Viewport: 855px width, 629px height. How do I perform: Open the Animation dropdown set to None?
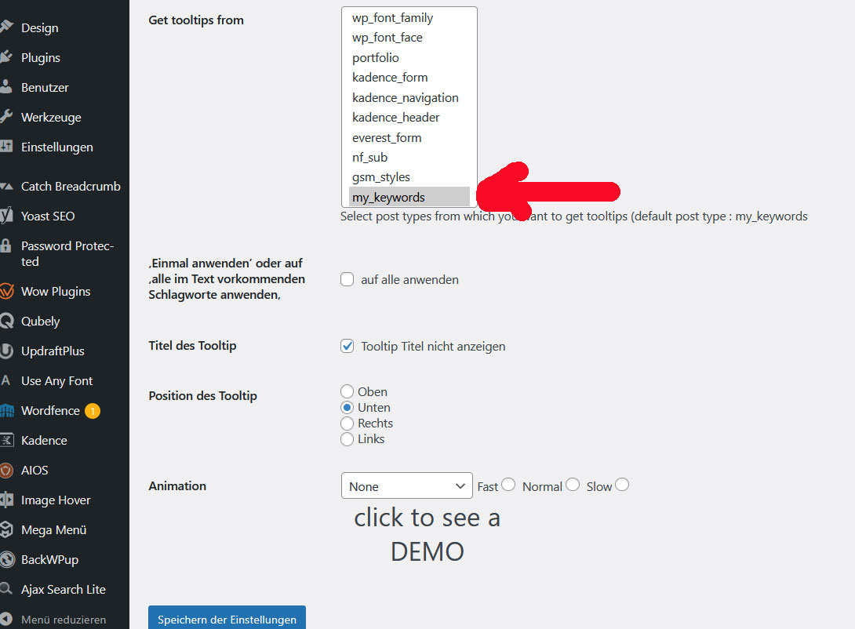tap(406, 486)
